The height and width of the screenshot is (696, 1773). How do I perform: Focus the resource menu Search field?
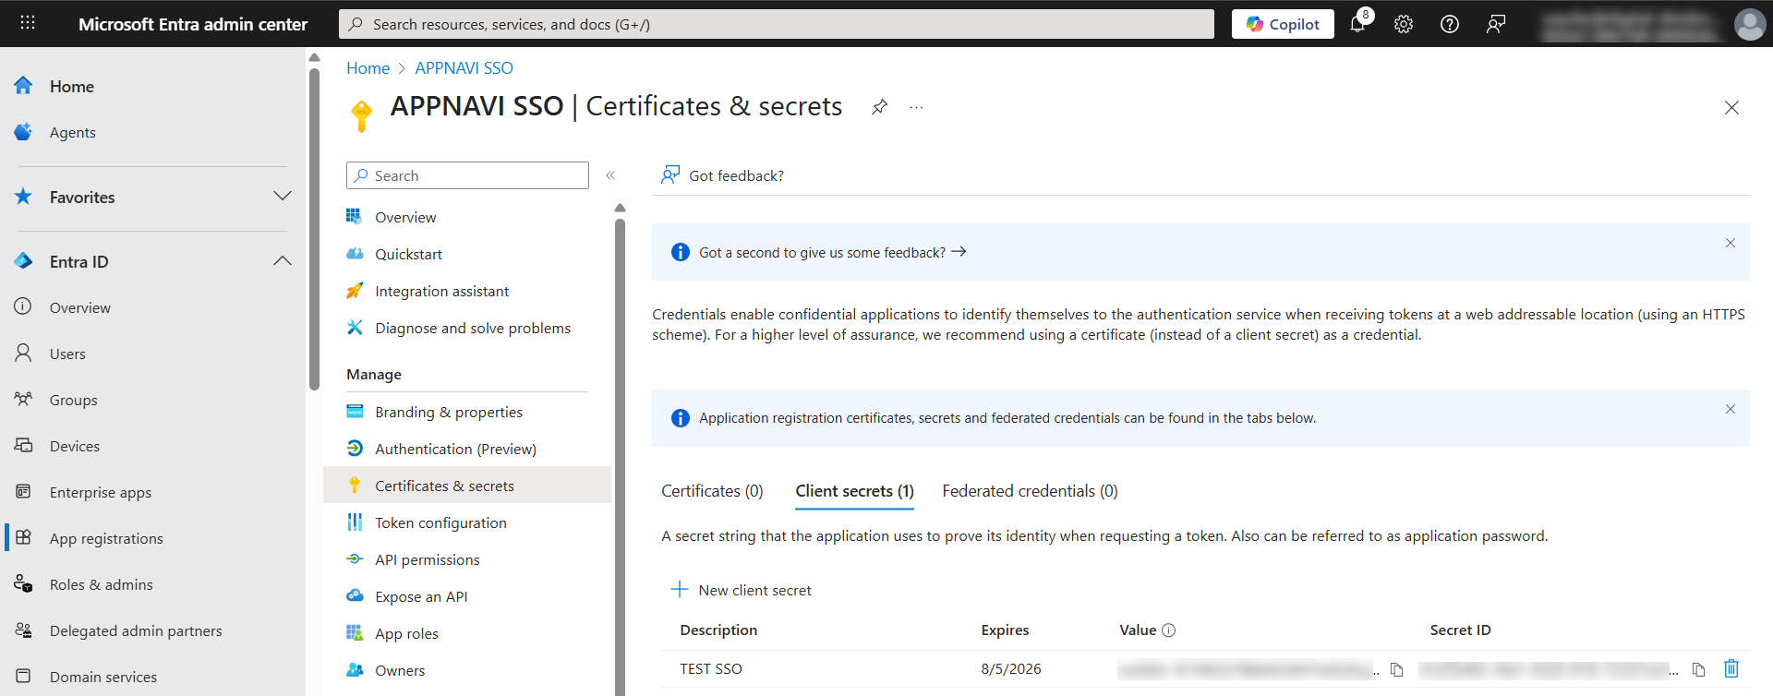[x=467, y=175]
